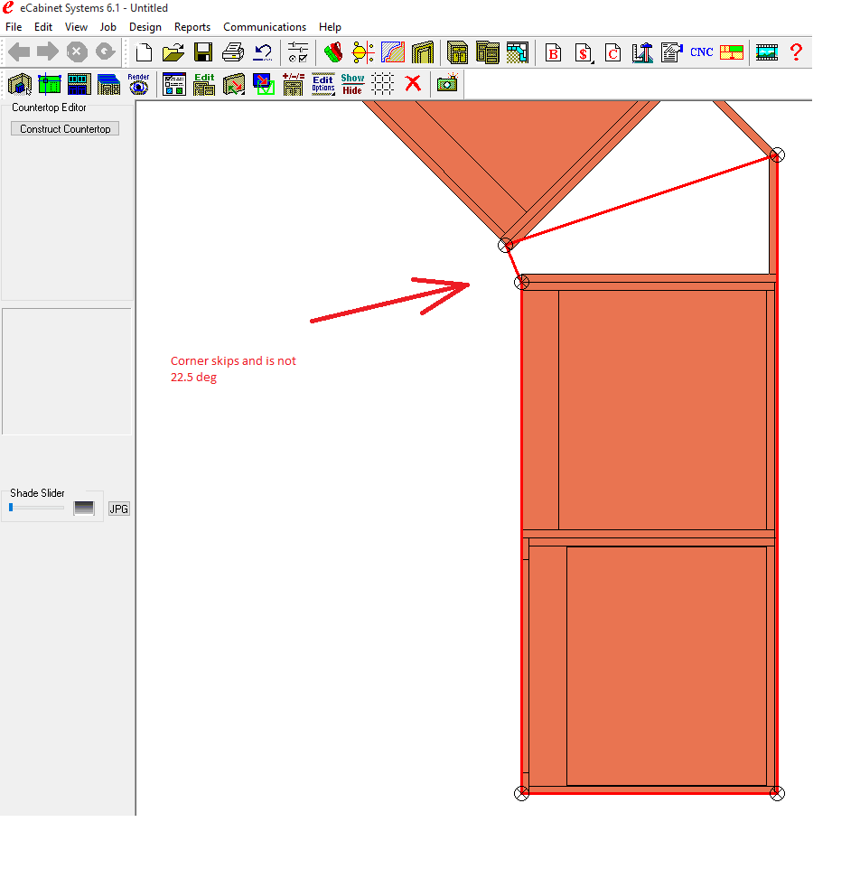Click the Print icon
860x878 pixels.
click(233, 51)
